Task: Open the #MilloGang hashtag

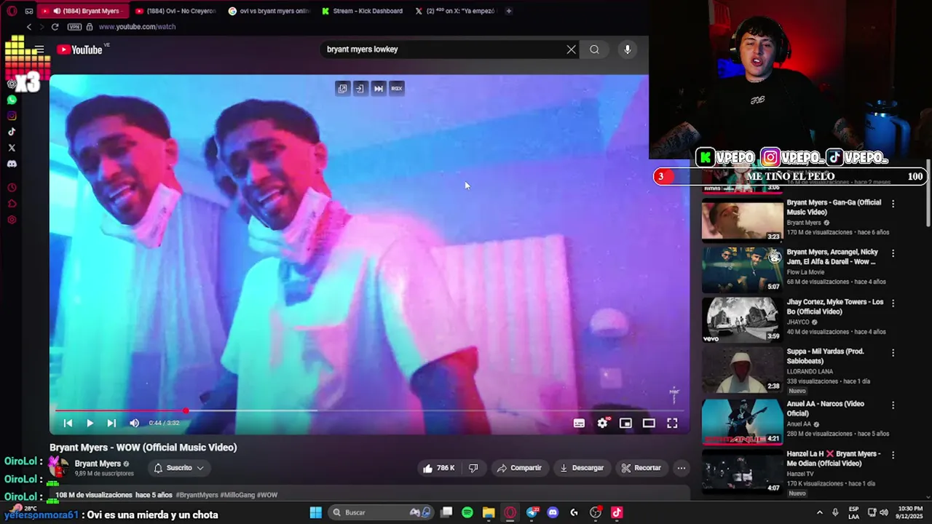Action: (237, 495)
